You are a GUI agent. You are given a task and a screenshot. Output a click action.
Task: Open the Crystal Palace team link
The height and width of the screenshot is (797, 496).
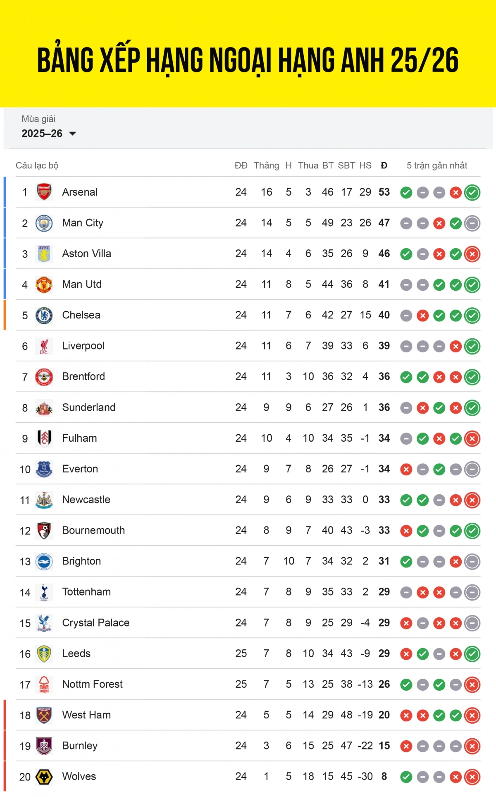(95, 622)
